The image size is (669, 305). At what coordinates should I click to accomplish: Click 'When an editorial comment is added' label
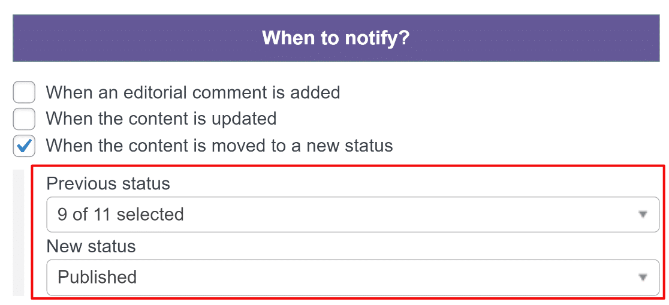tap(193, 93)
